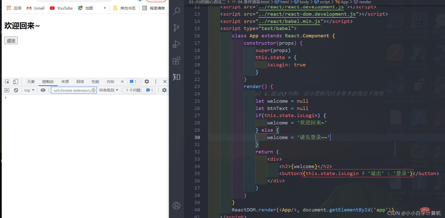
Task: Click the 欢迎回来~ heading text
Action: pos(22,26)
